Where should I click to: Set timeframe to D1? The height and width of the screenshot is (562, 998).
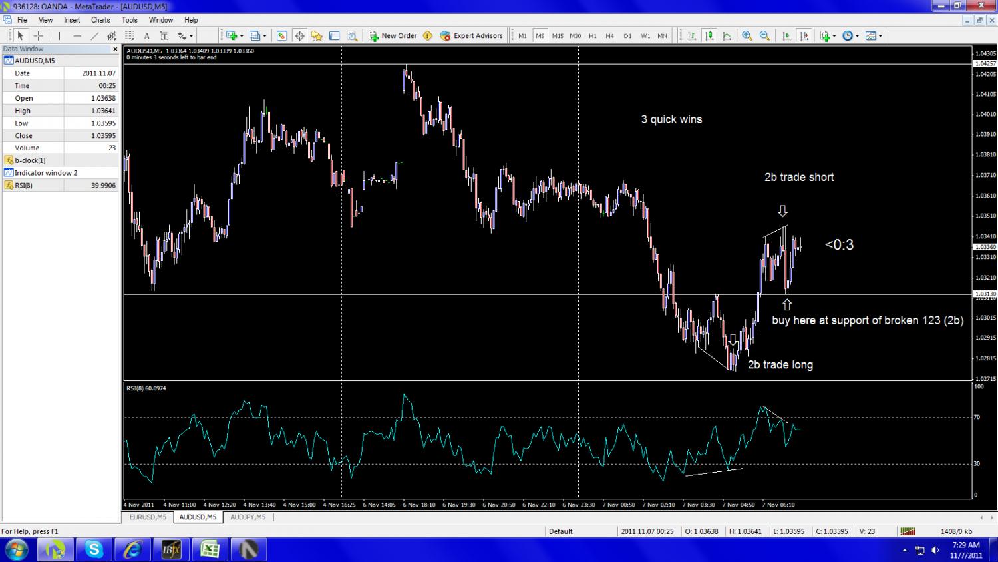pos(627,35)
